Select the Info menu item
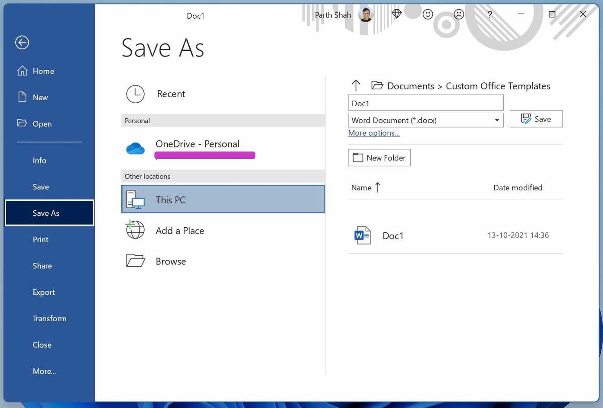This screenshot has height=408, width=603. [39, 160]
